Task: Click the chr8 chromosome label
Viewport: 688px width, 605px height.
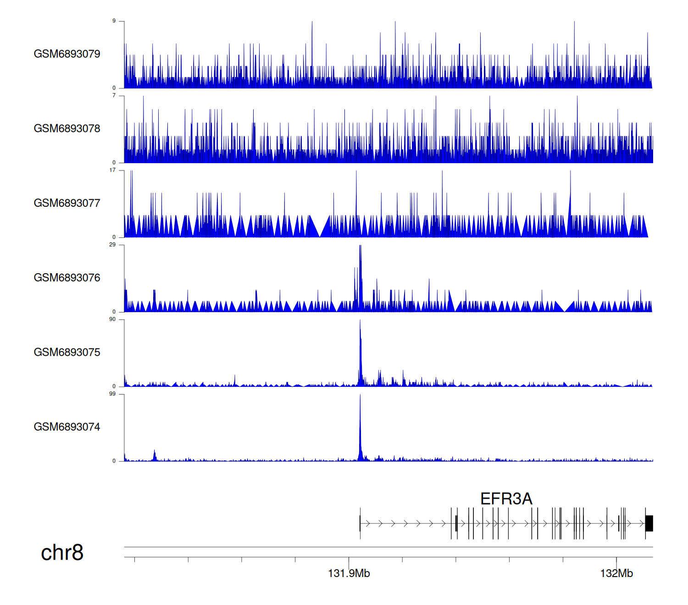Action: click(62, 553)
